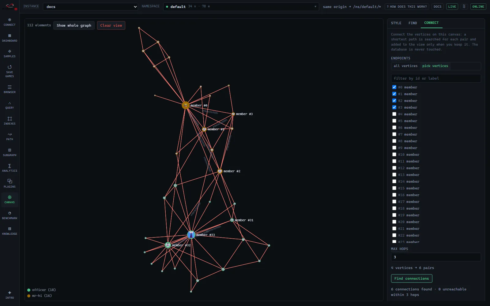Select the member #3 node on canvas
490x306 pixels.
(x=233, y=114)
